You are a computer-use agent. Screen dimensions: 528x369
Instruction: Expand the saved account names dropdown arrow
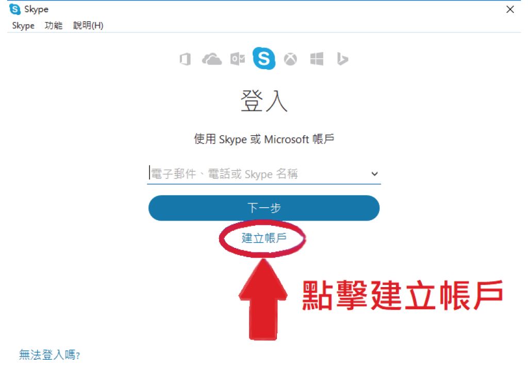374,174
